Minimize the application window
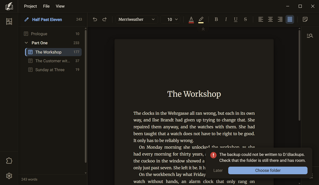 tap(287, 6)
